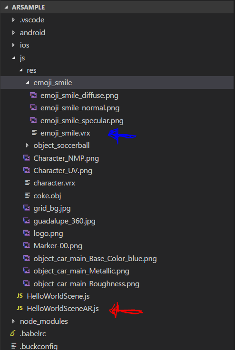
Task: Open Character_NMP.png file name
Action: [x=66, y=158]
